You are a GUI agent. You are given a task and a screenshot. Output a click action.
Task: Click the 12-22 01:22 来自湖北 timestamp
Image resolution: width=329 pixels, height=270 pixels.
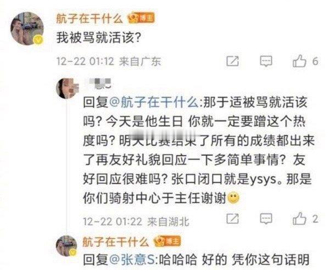136,222
